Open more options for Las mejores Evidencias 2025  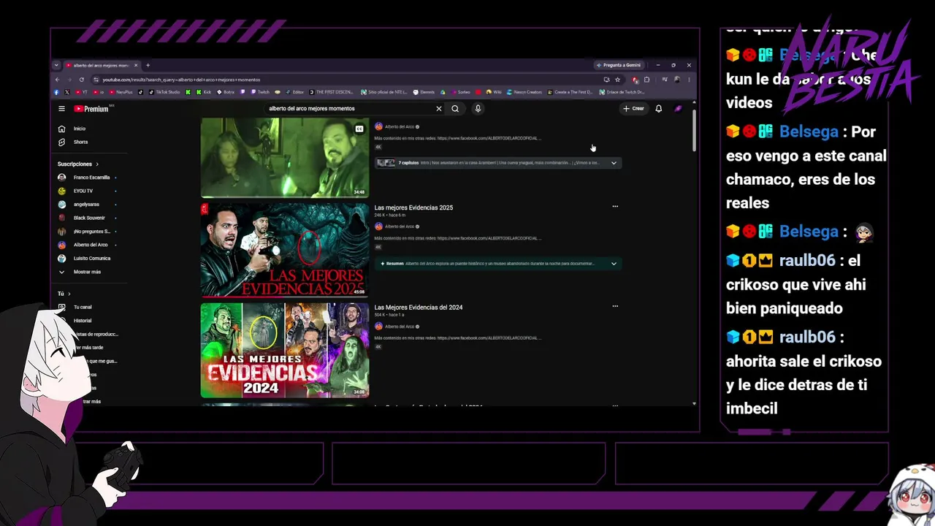[x=615, y=207]
